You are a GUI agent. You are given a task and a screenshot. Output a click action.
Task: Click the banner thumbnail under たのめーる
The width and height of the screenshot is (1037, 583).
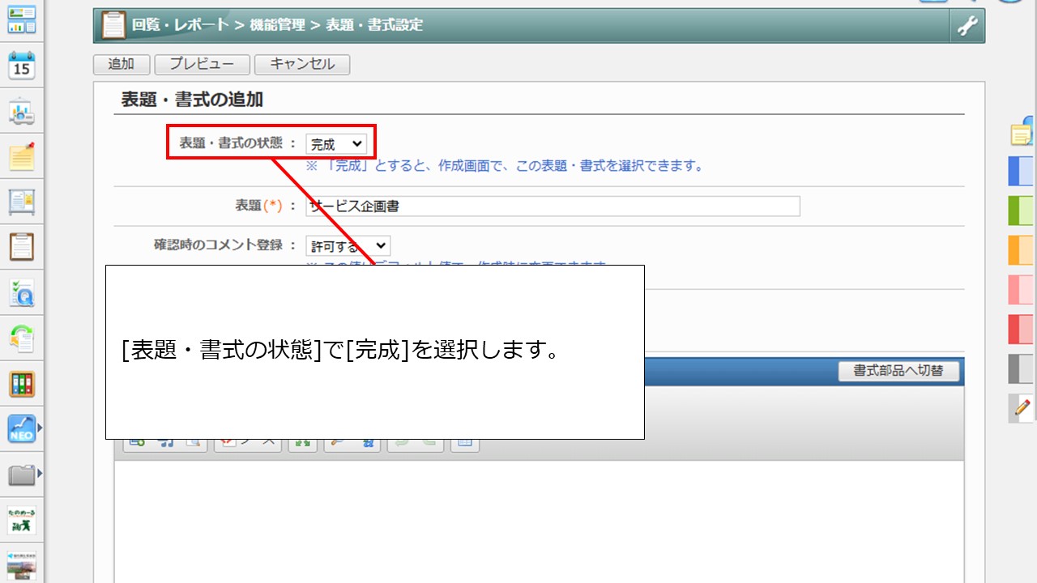[22, 564]
